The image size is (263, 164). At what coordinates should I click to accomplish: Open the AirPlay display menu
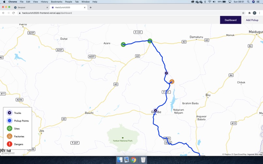[x=230, y=2]
